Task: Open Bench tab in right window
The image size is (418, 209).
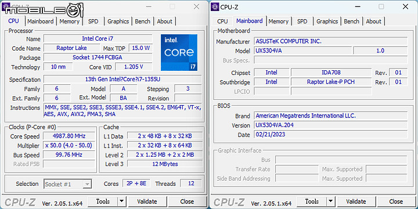Action: [352, 21]
